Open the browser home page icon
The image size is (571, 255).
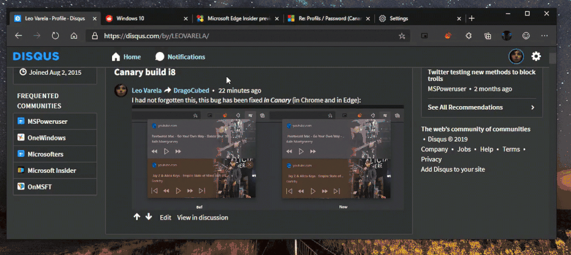pyautogui.click(x=74, y=35)
